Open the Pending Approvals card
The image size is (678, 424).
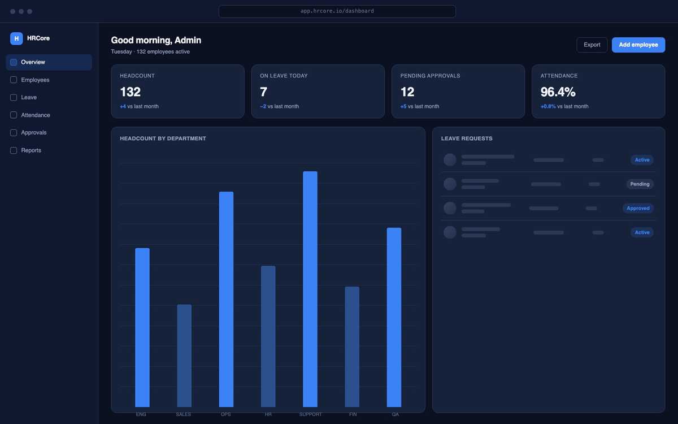[x=458, y=91]
